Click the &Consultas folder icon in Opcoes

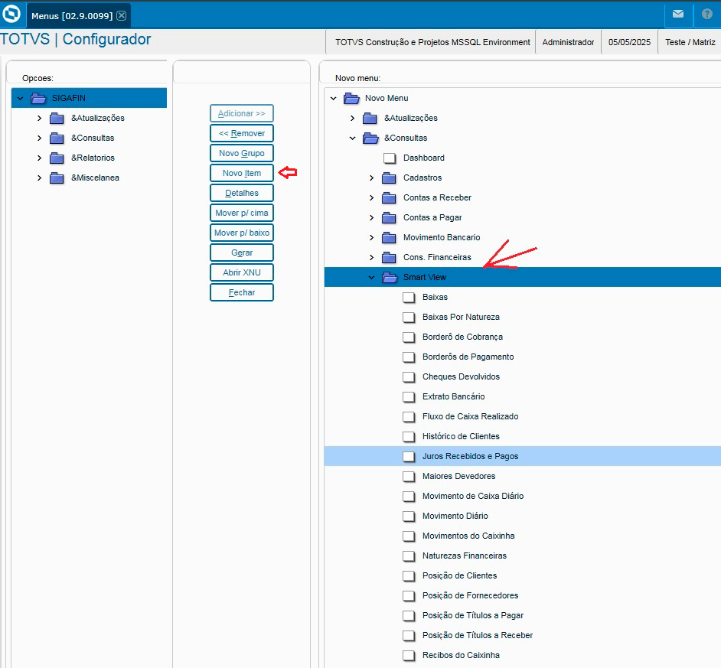coord(57,138)
